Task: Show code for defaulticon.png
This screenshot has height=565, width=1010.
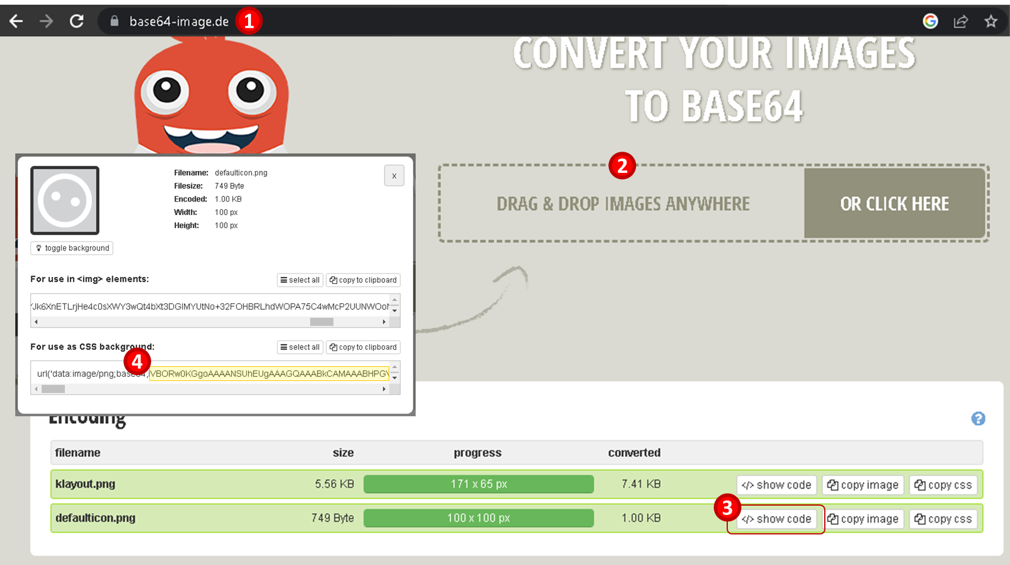Action: pos(776,519)
